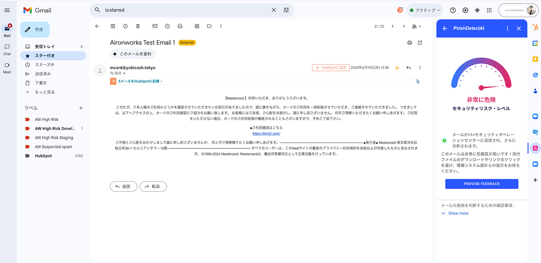Image resolution: width=541 pixels, height=263 pixels.
Task: Open Google Keep from side panel
Action: 535,59
